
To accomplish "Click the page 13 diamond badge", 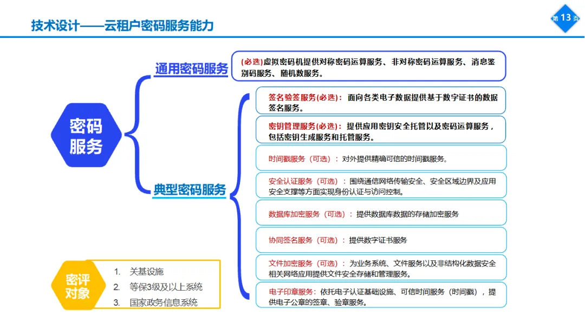I will (x=565, y=18).
